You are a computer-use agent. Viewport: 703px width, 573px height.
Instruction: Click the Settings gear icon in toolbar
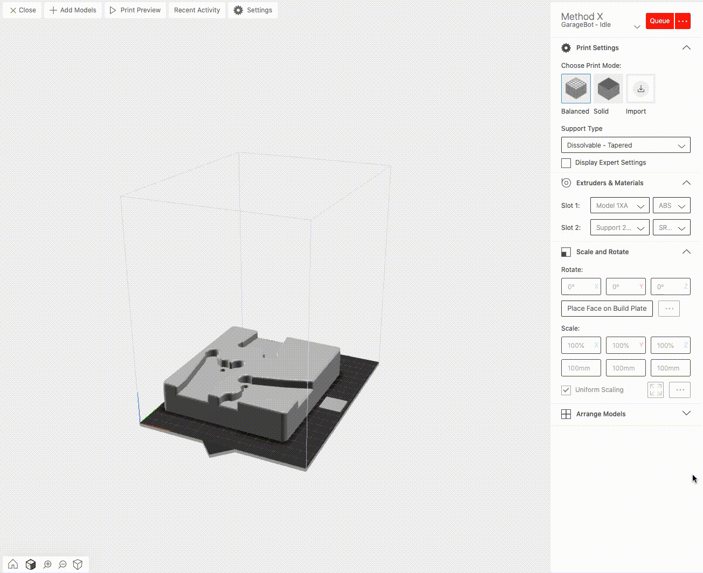tap(238, 10)
